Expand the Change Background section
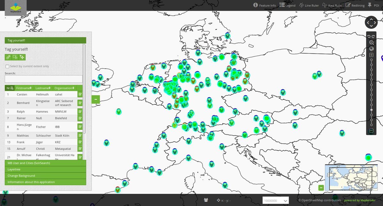The height and width of the screenshot is (206, 383). [45, 176]
